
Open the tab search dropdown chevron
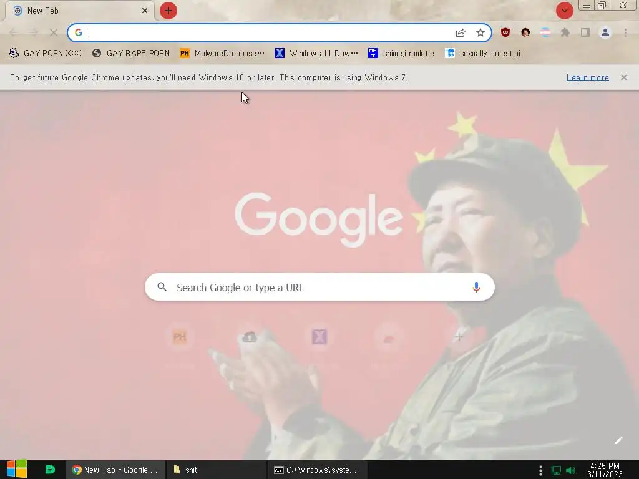click(x=564, y=11)
